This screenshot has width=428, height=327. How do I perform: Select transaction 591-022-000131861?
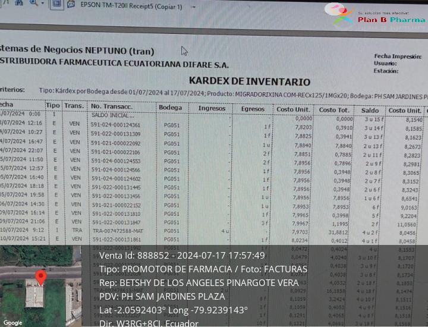point(117,240)
